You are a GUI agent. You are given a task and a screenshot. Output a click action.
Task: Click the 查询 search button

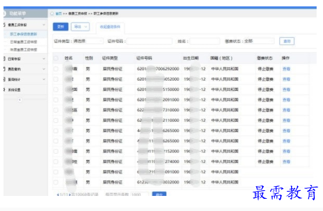click(287, 41)
